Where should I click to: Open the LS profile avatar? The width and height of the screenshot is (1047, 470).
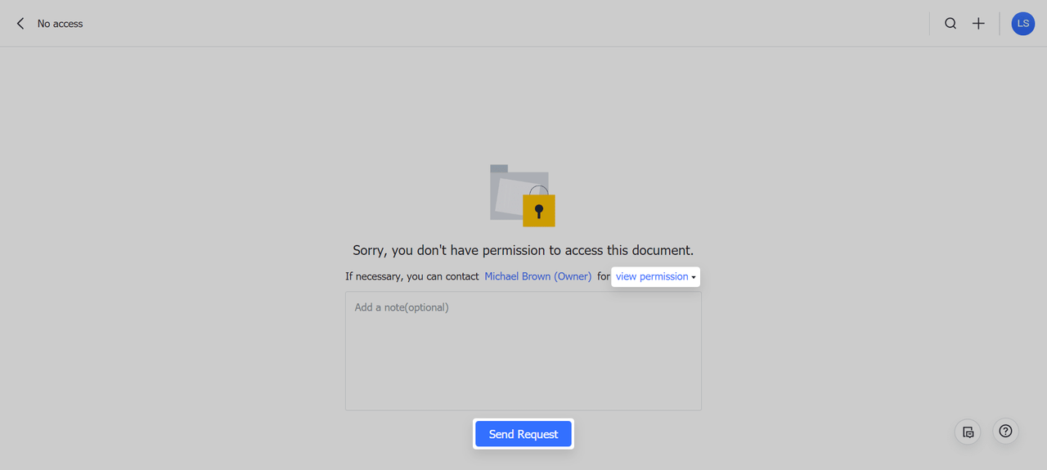point(1022,24)
